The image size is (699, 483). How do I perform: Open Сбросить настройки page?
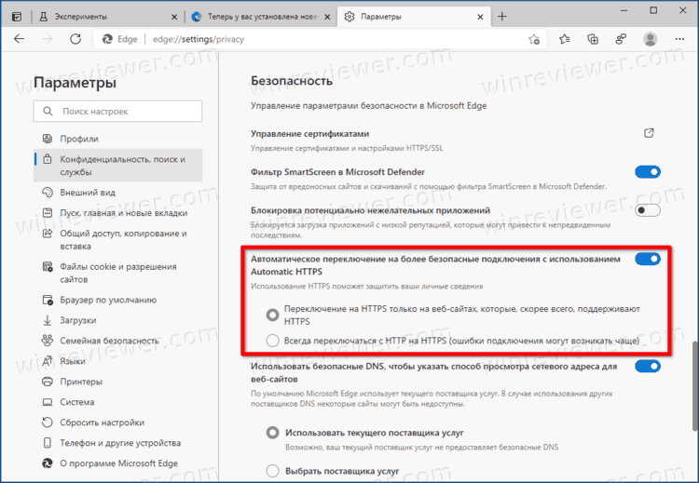point(117,423)
